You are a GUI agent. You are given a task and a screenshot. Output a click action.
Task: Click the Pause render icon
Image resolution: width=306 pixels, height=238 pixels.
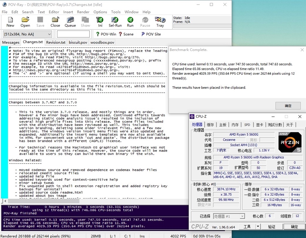click(145, 20)
